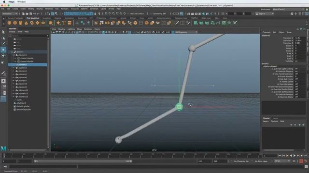This screenshot has width=309, height=173.
Task: Open the No Anim Layer dropdown
Action: click(261, 161)
